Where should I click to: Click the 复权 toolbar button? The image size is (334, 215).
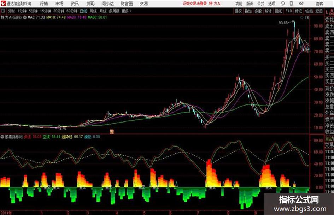(238, 11)
